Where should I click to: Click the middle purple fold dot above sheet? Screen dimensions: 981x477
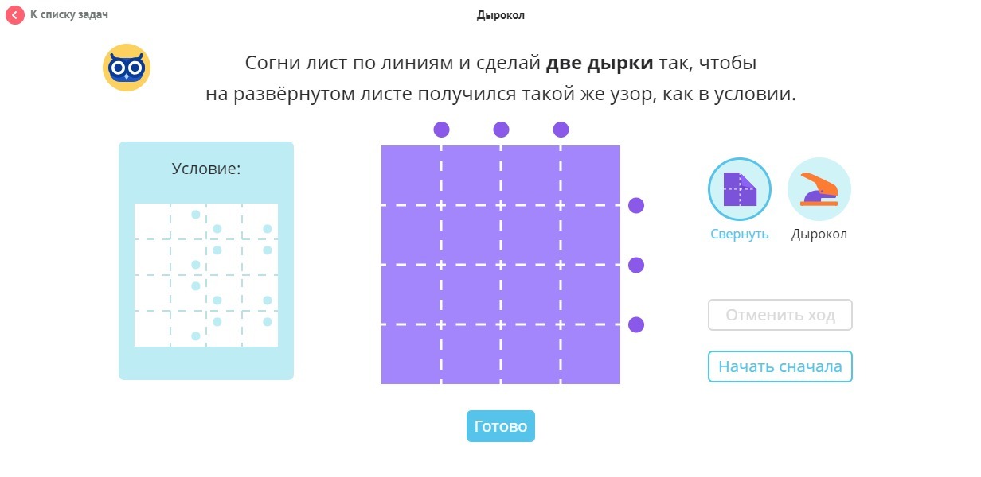click(501, 130)
